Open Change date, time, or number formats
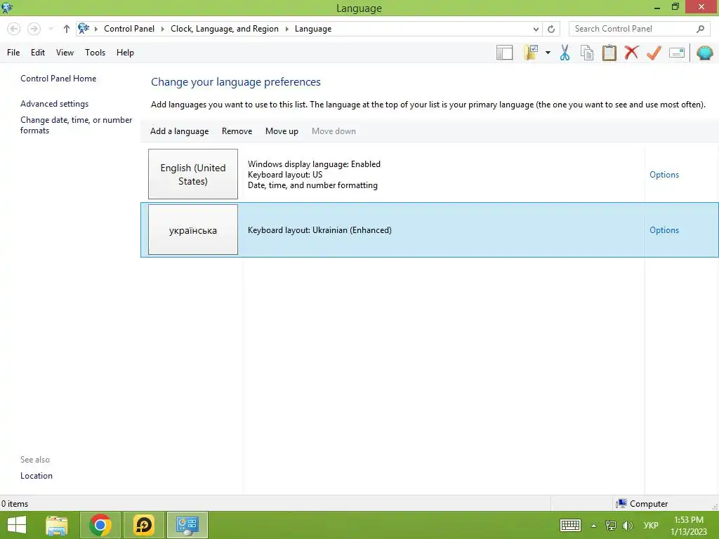 click(76, 125)
